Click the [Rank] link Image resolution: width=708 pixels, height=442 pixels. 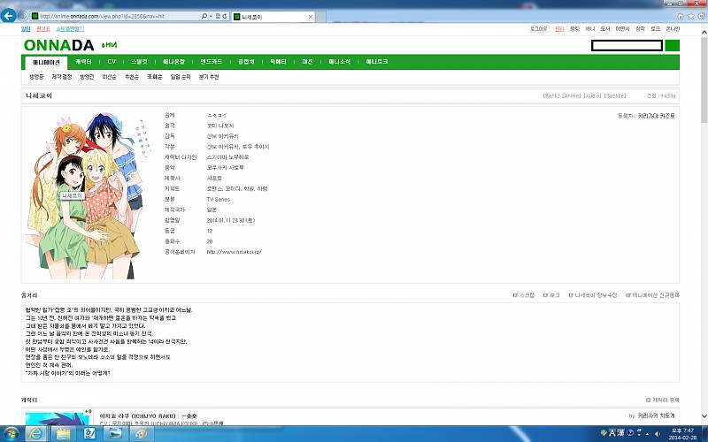pyautogui.click(x=552, y=95)
